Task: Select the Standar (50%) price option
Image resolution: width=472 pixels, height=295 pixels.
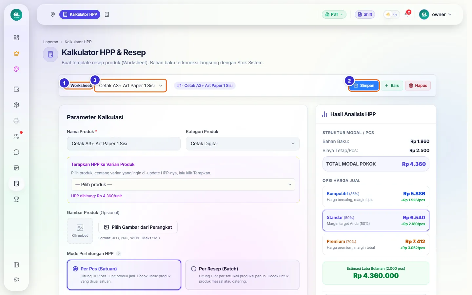Action: [x=376, y=221]
